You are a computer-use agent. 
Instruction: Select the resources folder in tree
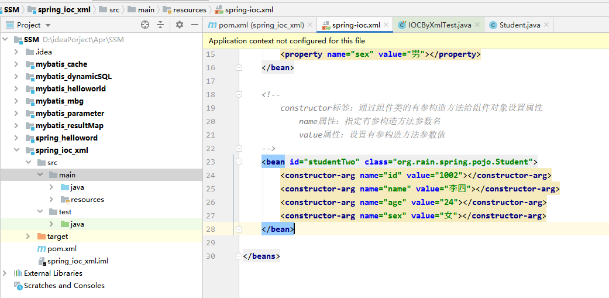point(87,200)
